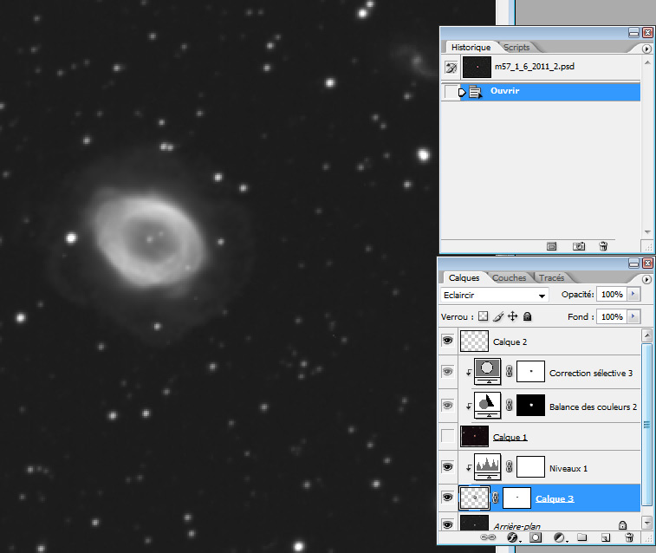Create new document from current state icon
This screenshot has width=656, height=553.
(x=551, y=246)
